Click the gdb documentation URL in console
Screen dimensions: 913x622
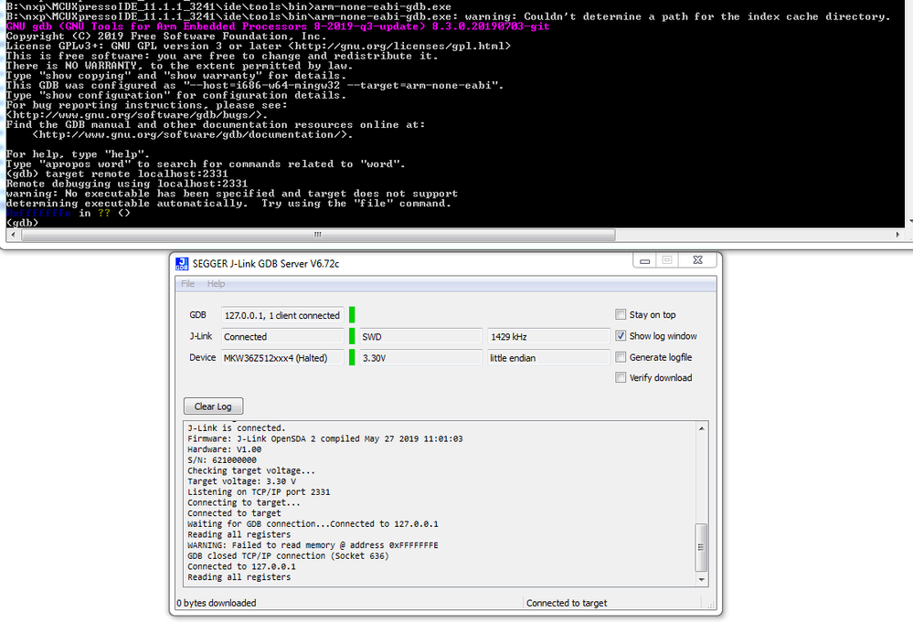click(x=192, y=134)
